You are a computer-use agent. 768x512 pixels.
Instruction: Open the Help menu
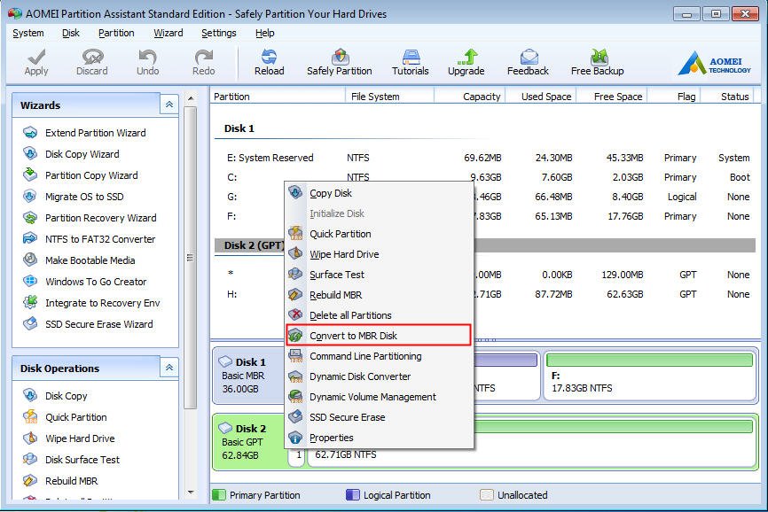click(x=264, y=33)
